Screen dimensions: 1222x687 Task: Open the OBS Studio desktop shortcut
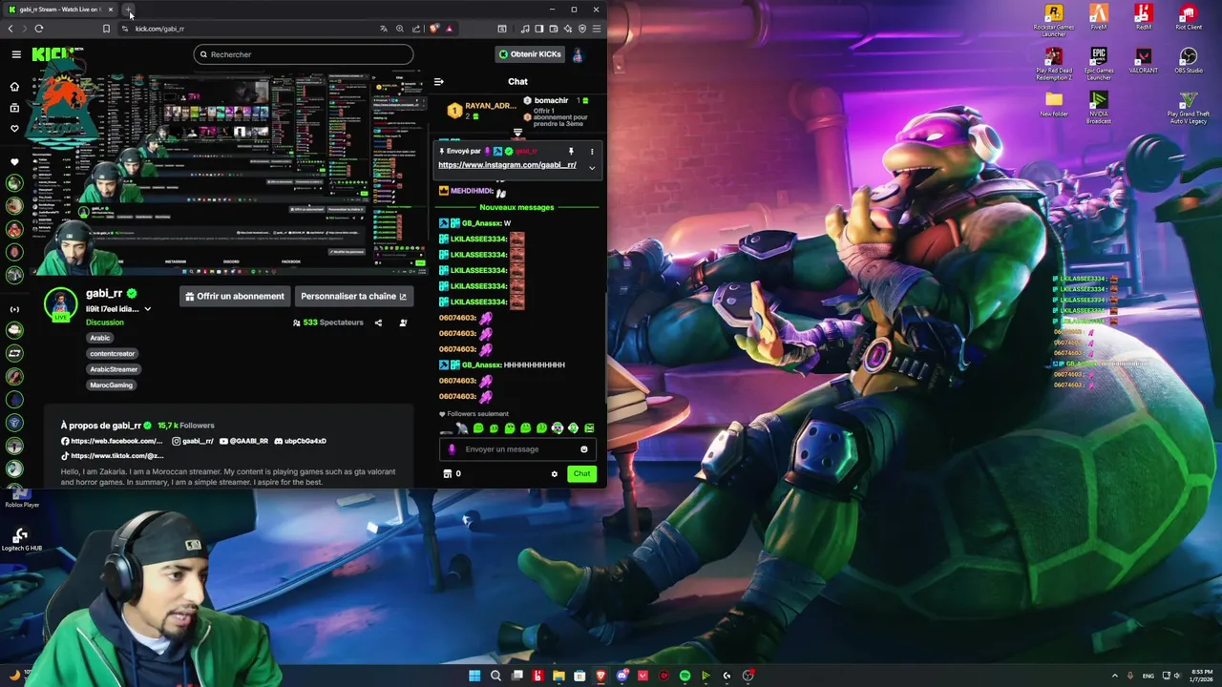tap(1189, 61)
